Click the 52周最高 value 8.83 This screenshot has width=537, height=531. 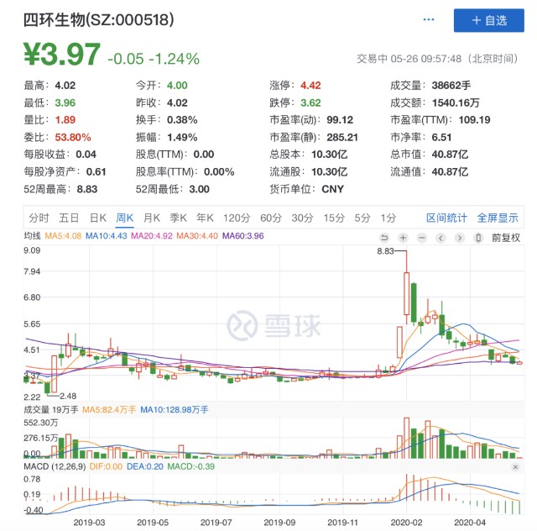[x=87, y=189]
